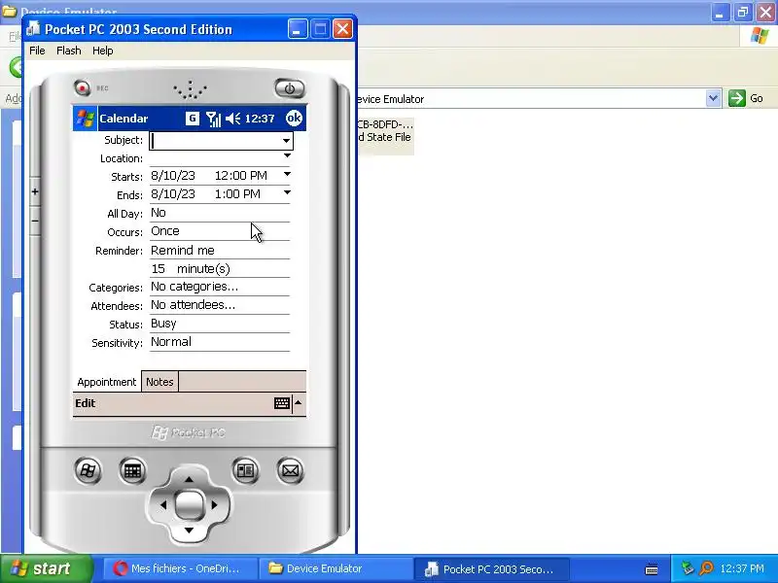Change the All Day value No
The height and width of the screenshot is (583, 778).
tap(220, 213)
